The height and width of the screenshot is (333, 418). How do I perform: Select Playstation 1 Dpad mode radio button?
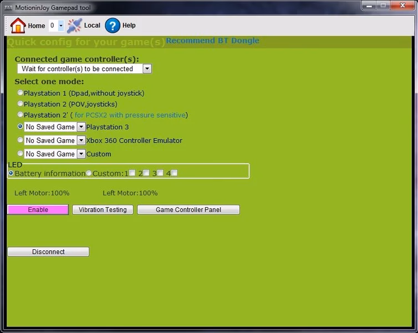pos(21,93)
